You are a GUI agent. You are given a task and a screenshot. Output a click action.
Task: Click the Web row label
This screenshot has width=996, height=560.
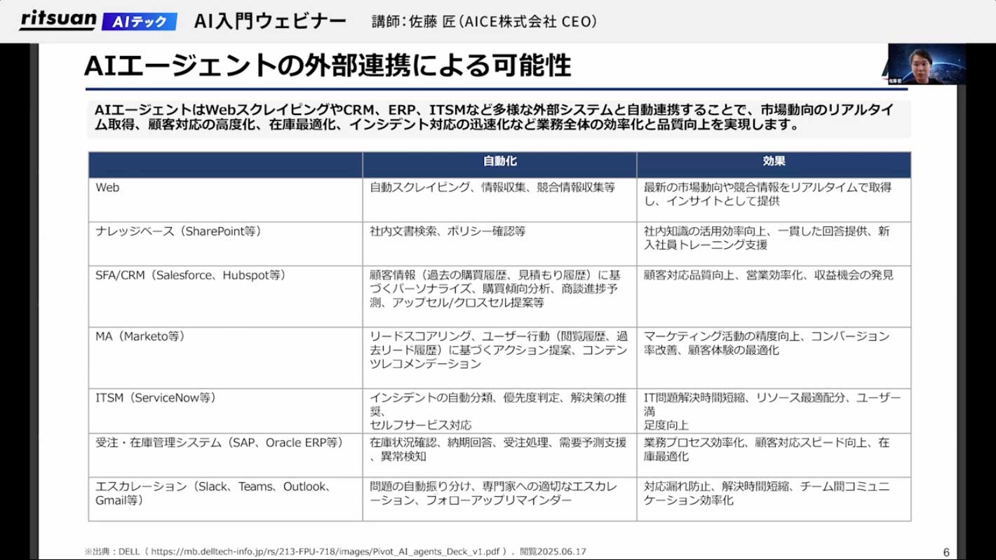click(x=108, y=187)
